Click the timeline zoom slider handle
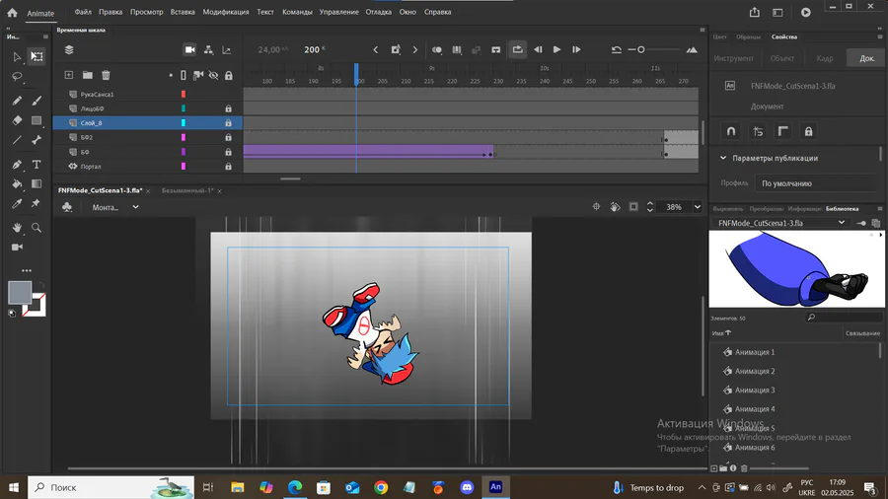888x499 pixels. point(641,49)
